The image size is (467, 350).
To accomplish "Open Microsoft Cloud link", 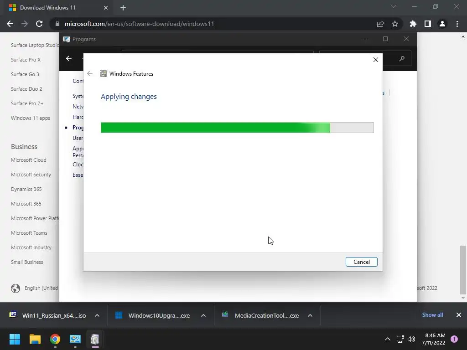I will (29, 160).
